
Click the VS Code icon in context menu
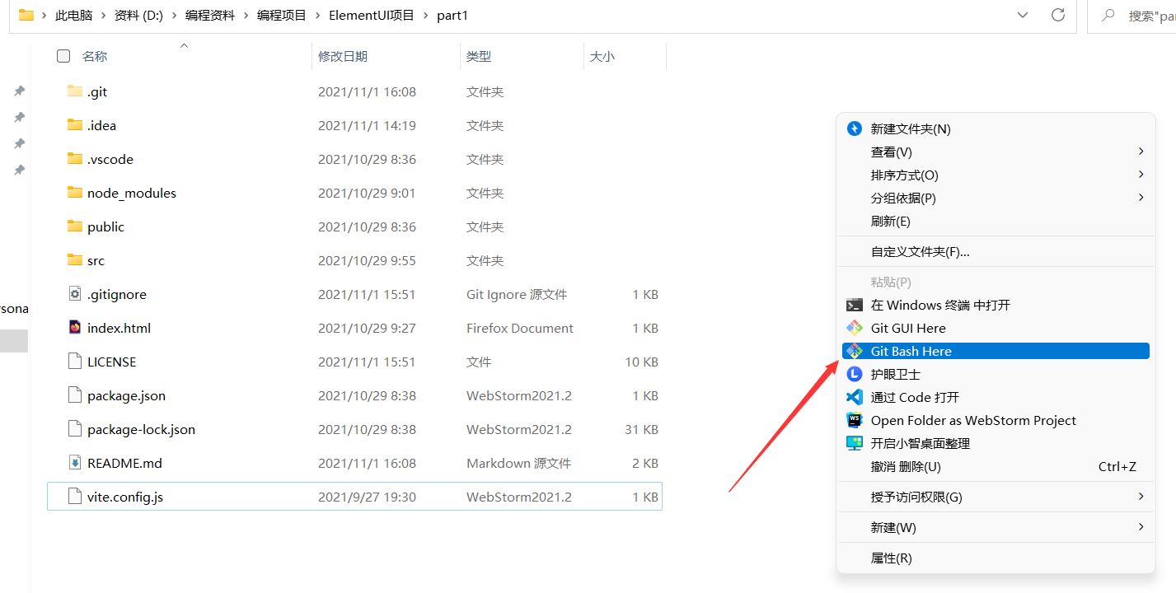pos(855,397)
